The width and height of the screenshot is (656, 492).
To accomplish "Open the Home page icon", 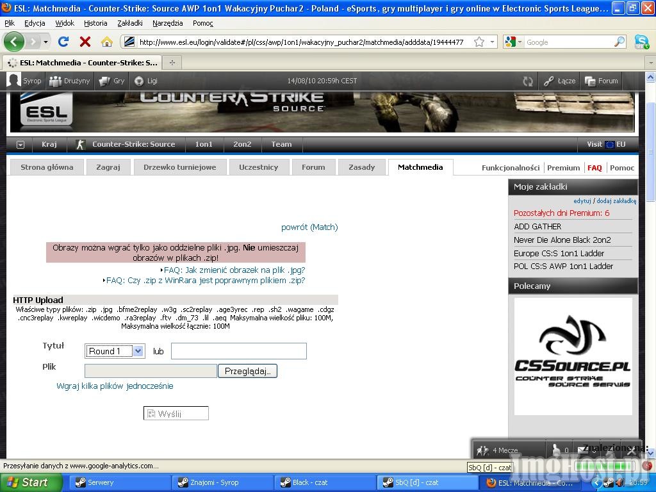I will pyautogui.click(x=107, y=42).
